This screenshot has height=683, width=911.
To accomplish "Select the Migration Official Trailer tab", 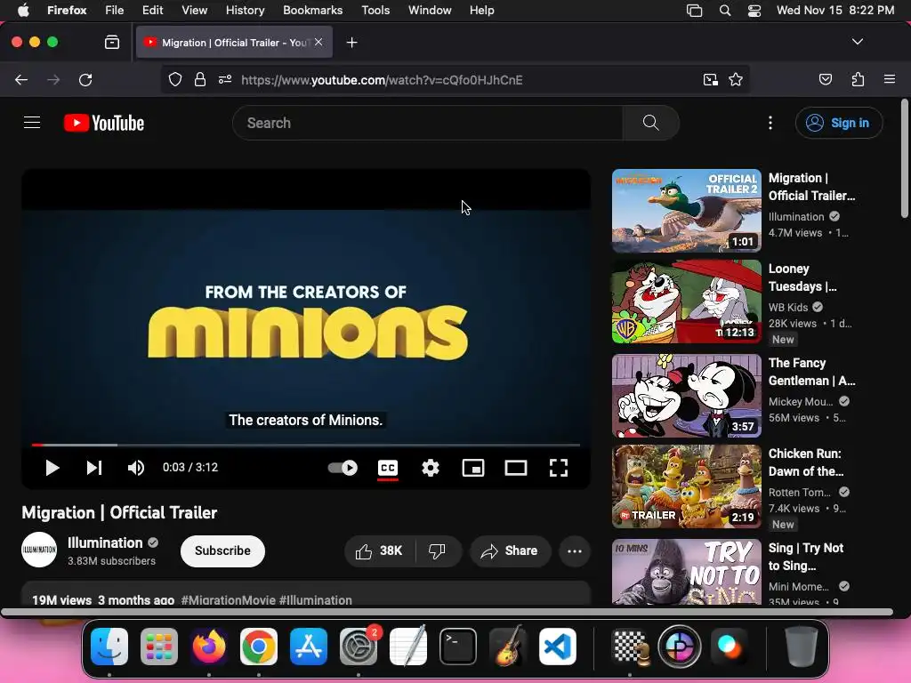I will 234,43.
